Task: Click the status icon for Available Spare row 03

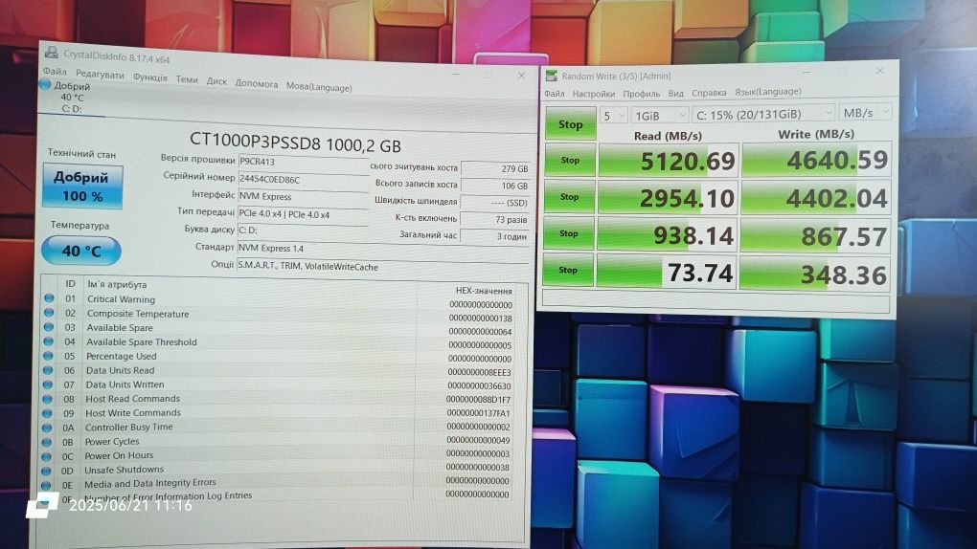Action: click(49, 327)
